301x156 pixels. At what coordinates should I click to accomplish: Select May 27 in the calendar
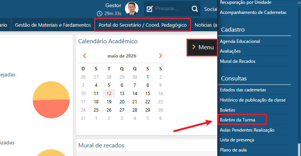[122, 110]
